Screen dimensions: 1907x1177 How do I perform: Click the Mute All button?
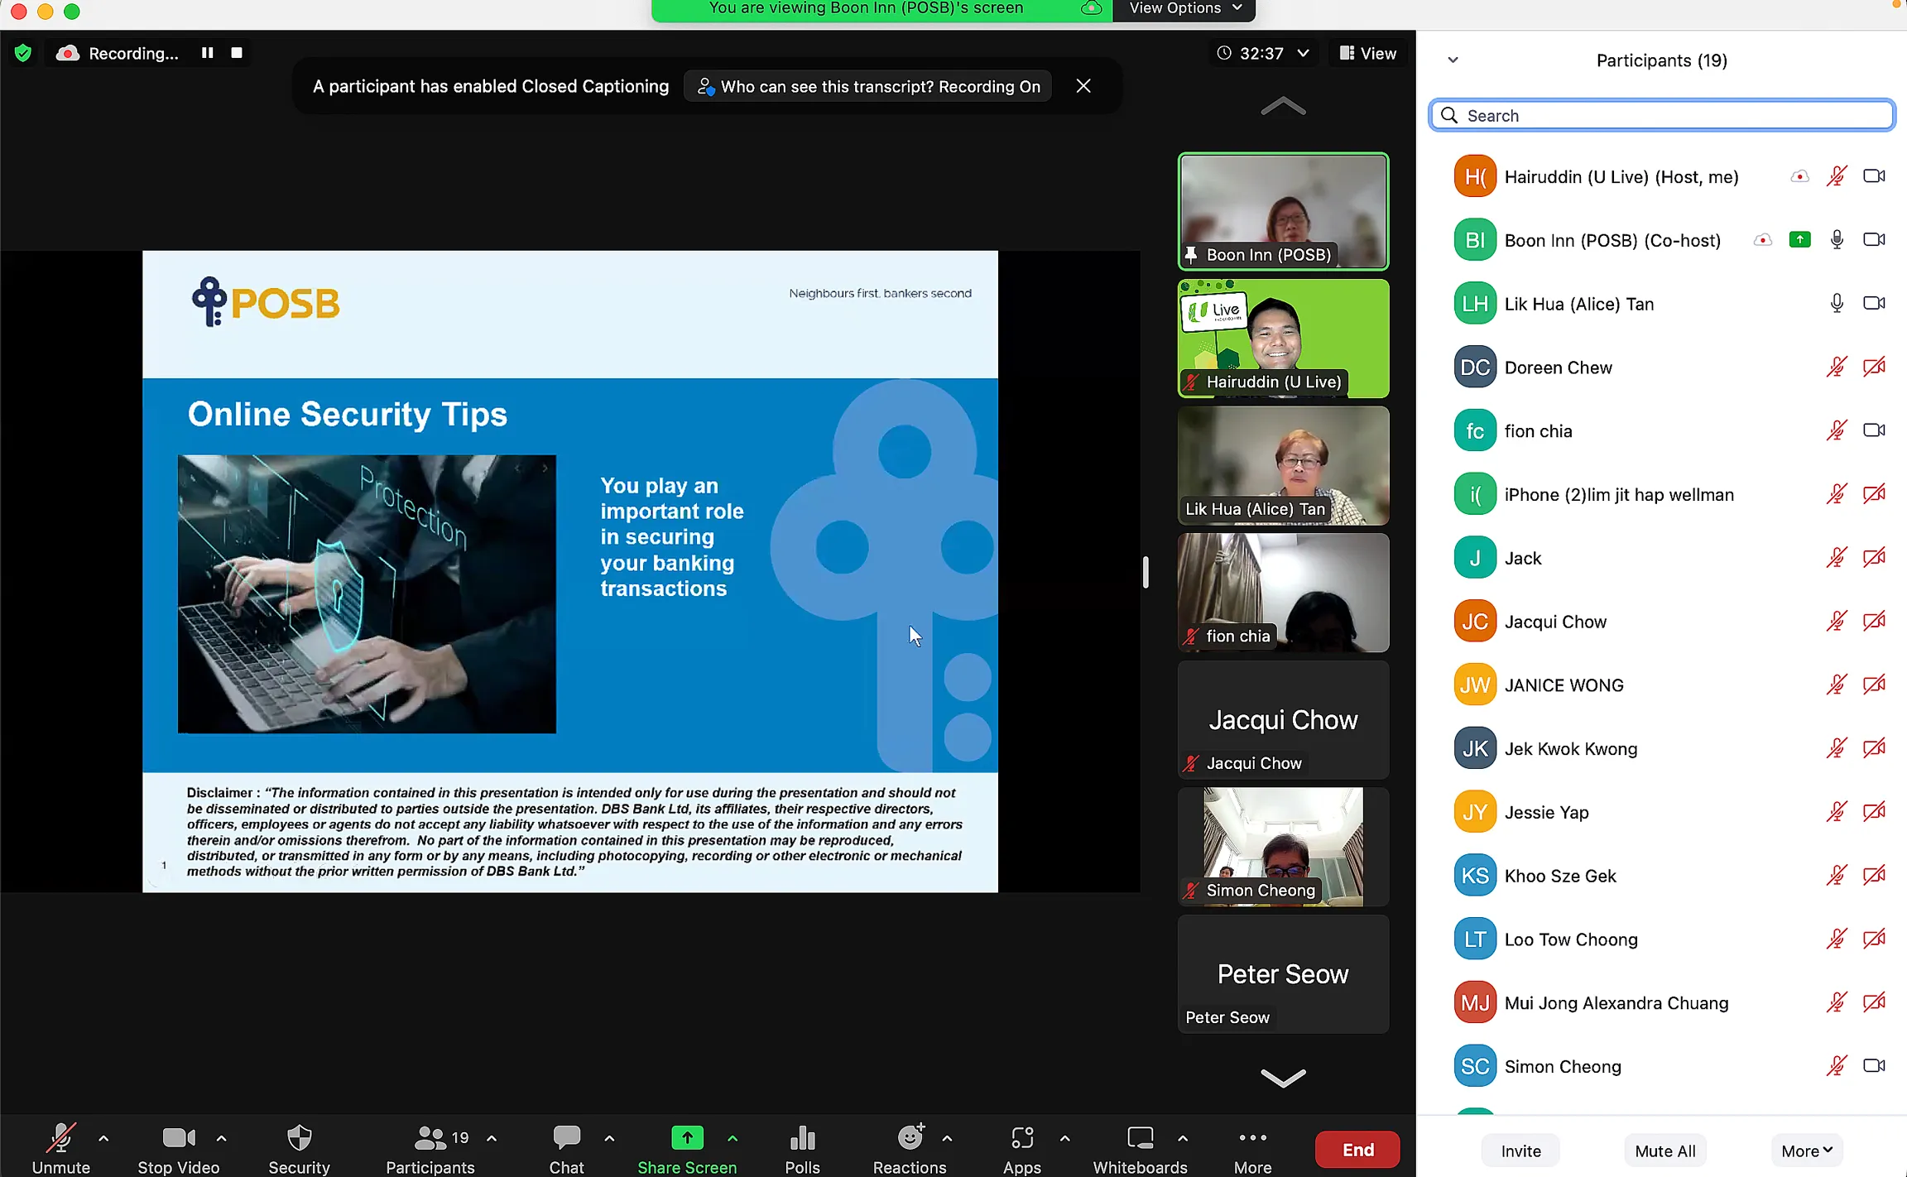click(1665, 1151)
